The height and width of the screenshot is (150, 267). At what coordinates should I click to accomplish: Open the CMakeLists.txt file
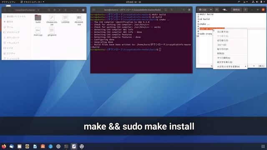tap(52, 20)
